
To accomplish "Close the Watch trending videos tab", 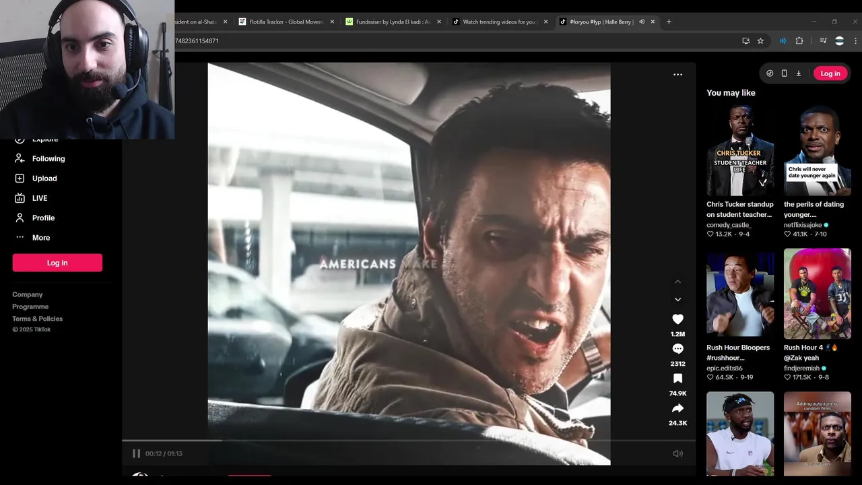I will [x=545, y=22].
